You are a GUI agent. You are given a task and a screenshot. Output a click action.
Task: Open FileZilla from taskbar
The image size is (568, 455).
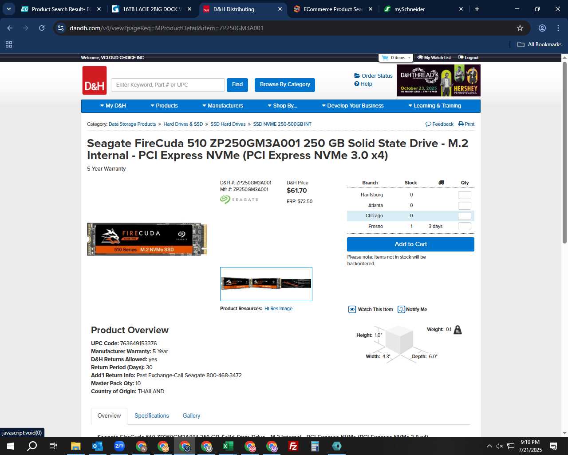(x=293, y=446)
